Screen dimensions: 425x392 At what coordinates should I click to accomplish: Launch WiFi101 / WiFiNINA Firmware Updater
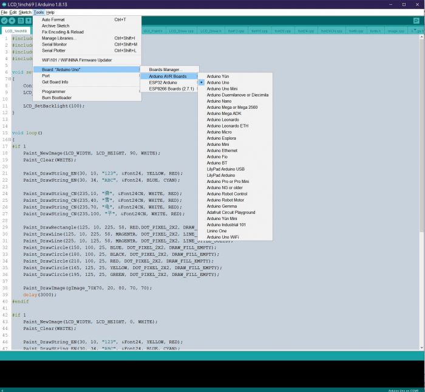coord(87,60)
